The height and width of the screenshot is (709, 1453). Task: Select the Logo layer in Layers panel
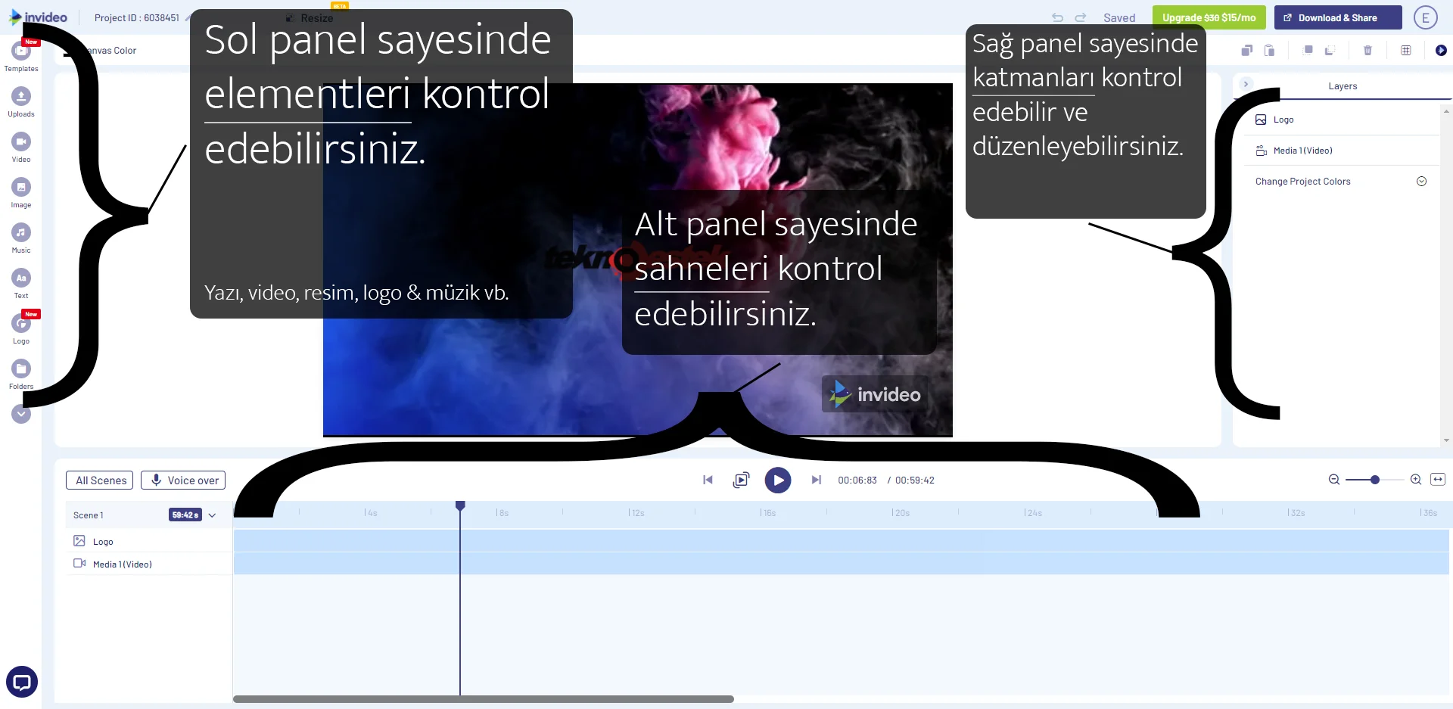coord(1342,120)
